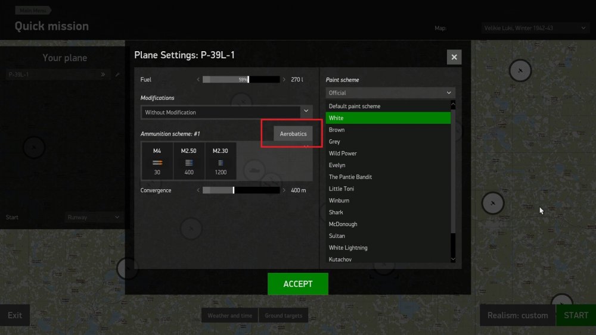Click the paint scheme list scrollbar down arrow
The image size is (596, 335).
click(453, 259)
